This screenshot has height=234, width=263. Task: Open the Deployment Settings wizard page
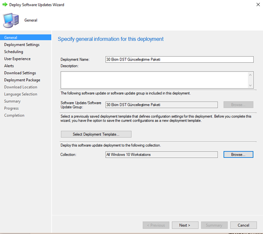(x=22, y=45)
